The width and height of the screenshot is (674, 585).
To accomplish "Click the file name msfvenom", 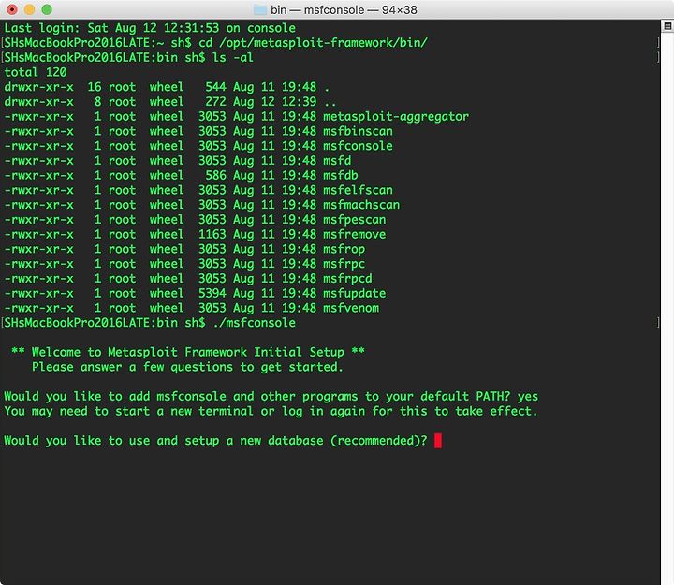I will click(x=351, y=308).
